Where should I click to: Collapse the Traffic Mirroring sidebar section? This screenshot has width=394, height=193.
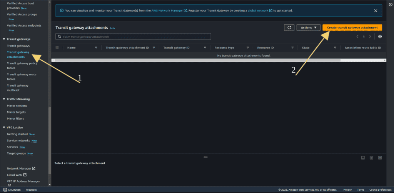pyautogui.click(x=4, y=99)
